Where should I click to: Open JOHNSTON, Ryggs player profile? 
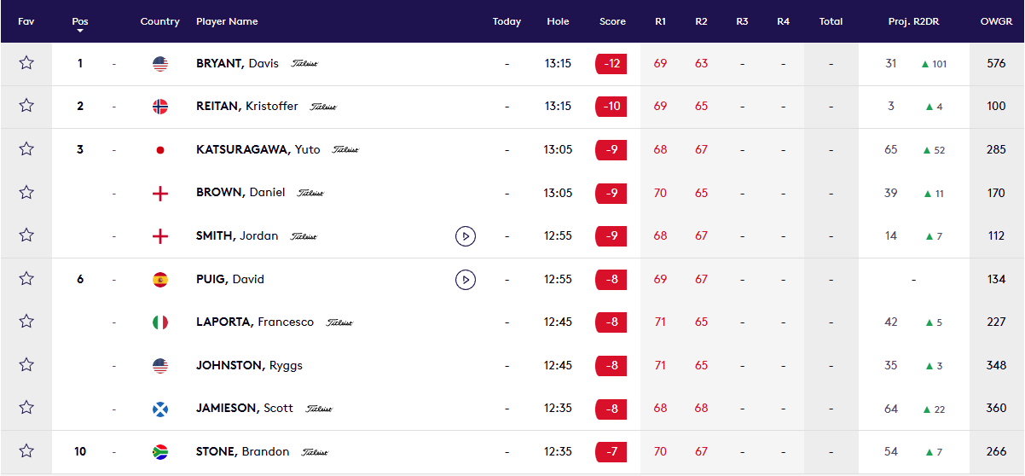point(249,365)
